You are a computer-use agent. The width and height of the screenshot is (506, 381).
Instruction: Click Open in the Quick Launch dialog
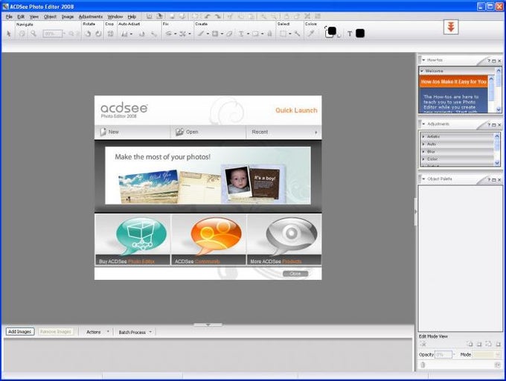click(208, 132)
